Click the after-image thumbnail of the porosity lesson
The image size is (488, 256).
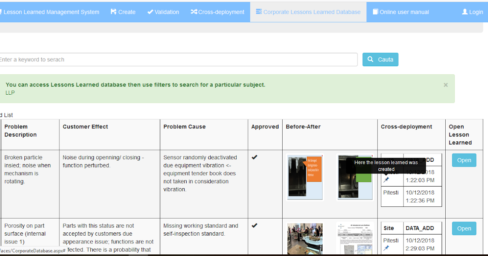coord(355,240)
